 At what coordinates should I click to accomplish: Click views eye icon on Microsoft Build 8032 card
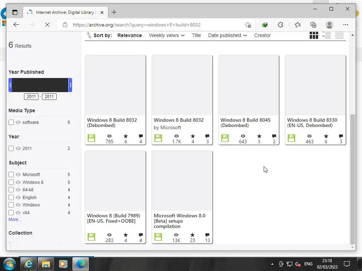tap(176, 136)
